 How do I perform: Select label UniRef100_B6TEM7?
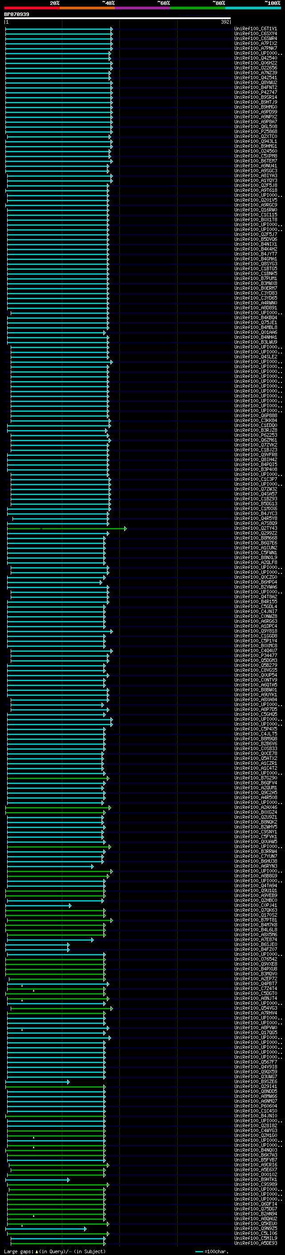[256, 161]
